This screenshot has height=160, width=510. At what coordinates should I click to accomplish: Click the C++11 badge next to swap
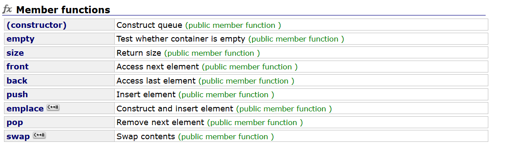pyautogui.click(x=39, y=136)
